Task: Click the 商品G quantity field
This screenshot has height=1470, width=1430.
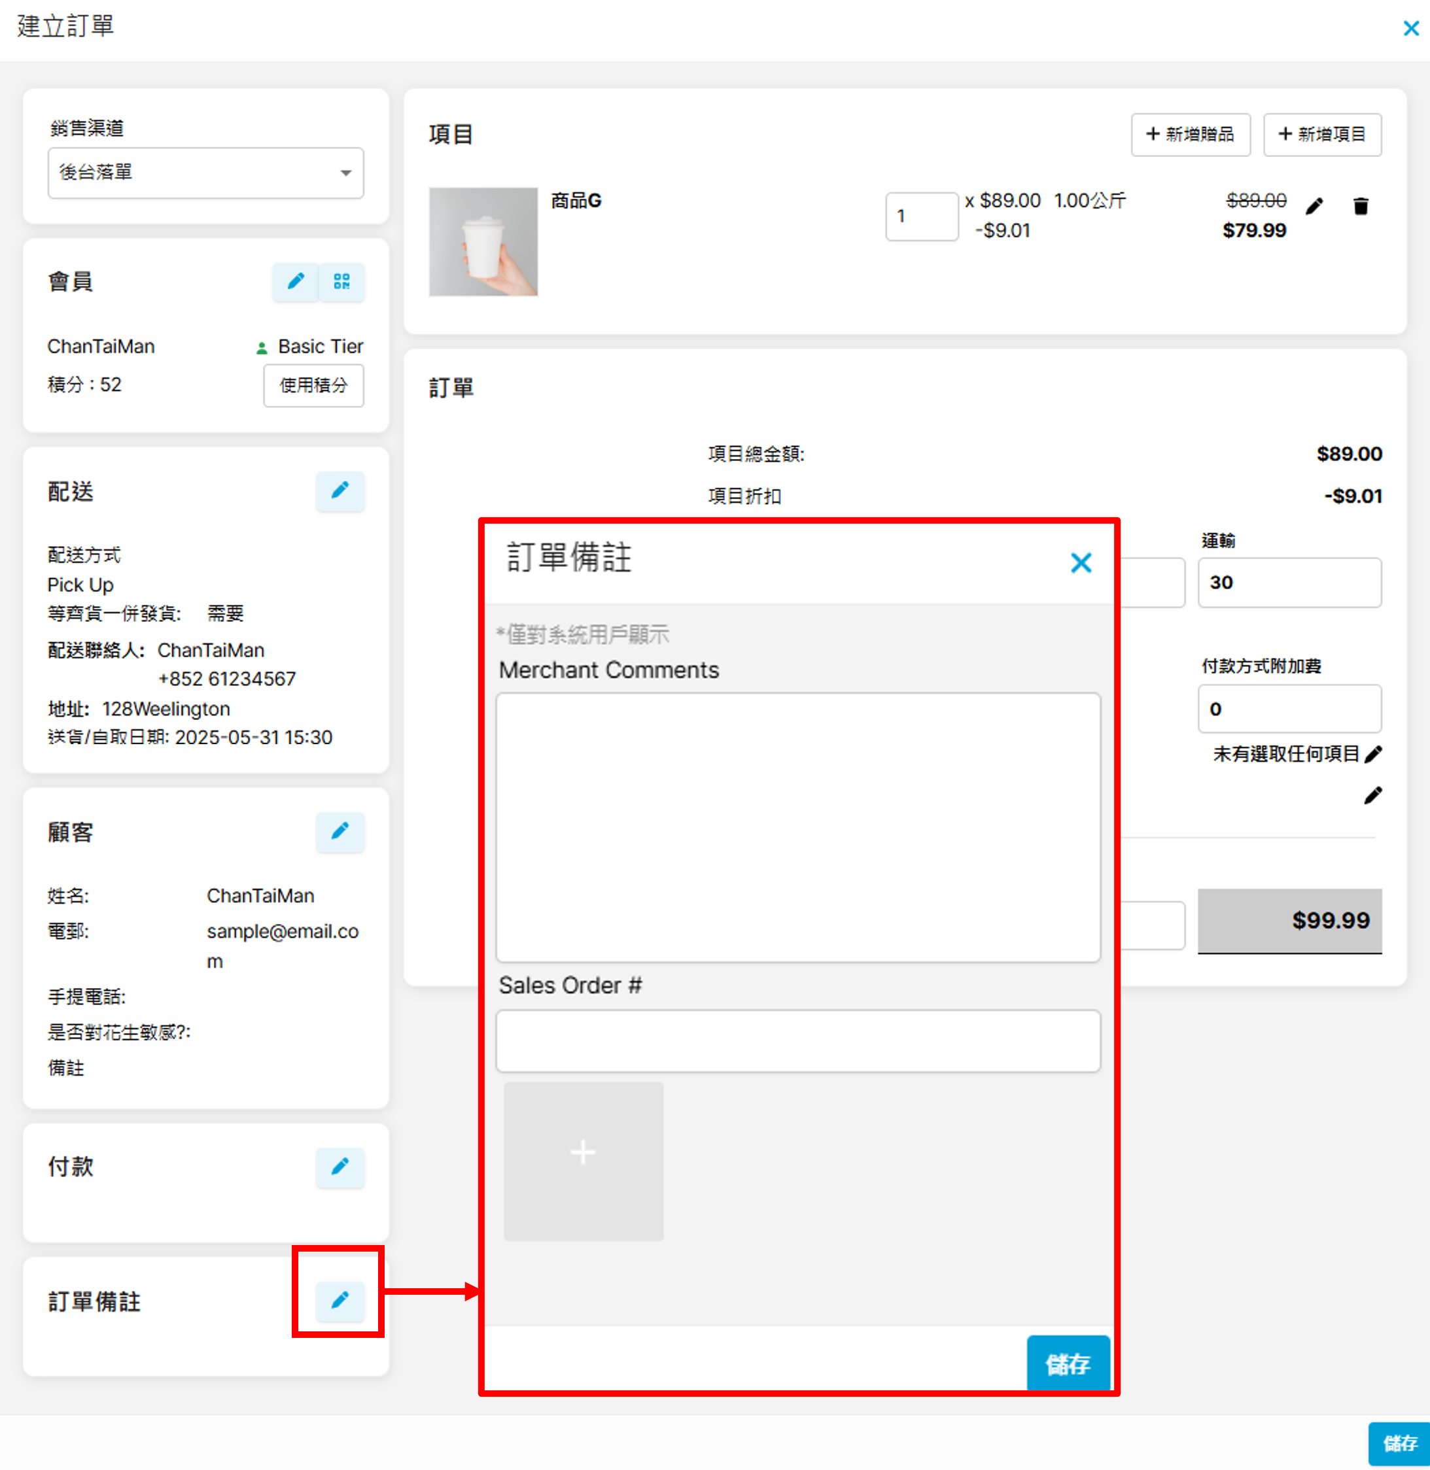Action: tap(921, 216)
